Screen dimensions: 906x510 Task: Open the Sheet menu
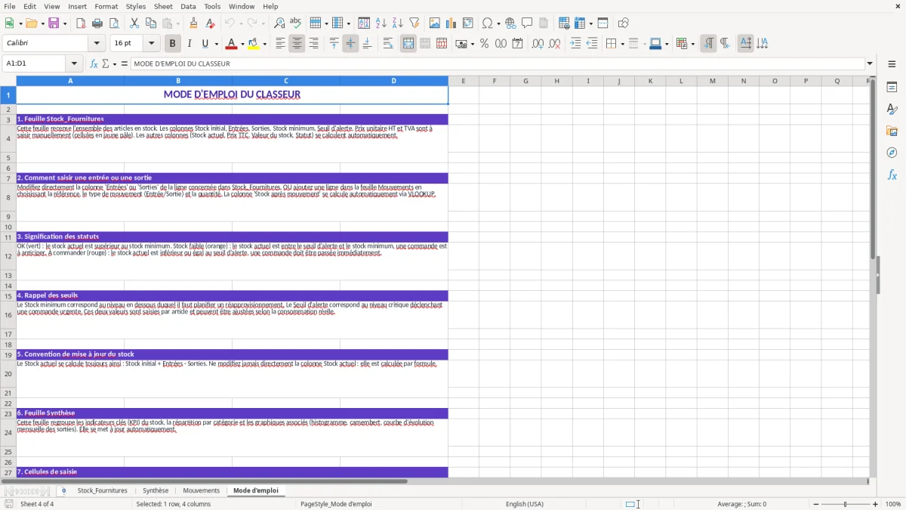163,6
